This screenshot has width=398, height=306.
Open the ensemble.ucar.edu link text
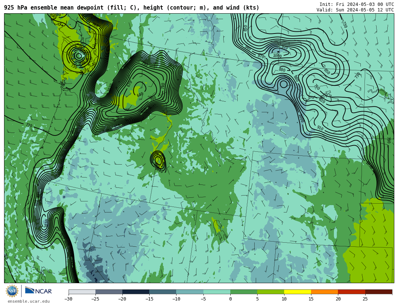click(29, 302)
